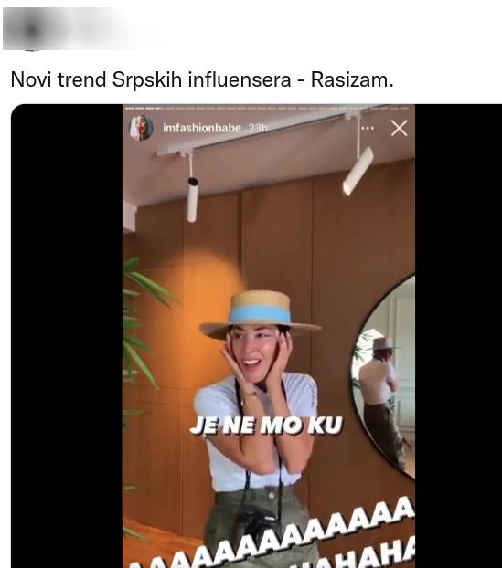Open imfashionbabe's round profile picture
Screen dimensions: 502x568
(x=141, y=128)
